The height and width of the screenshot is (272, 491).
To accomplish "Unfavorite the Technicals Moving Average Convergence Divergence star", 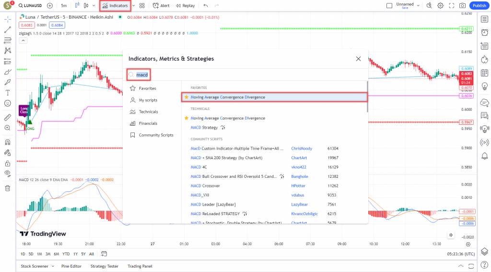I will coord(187,118).
